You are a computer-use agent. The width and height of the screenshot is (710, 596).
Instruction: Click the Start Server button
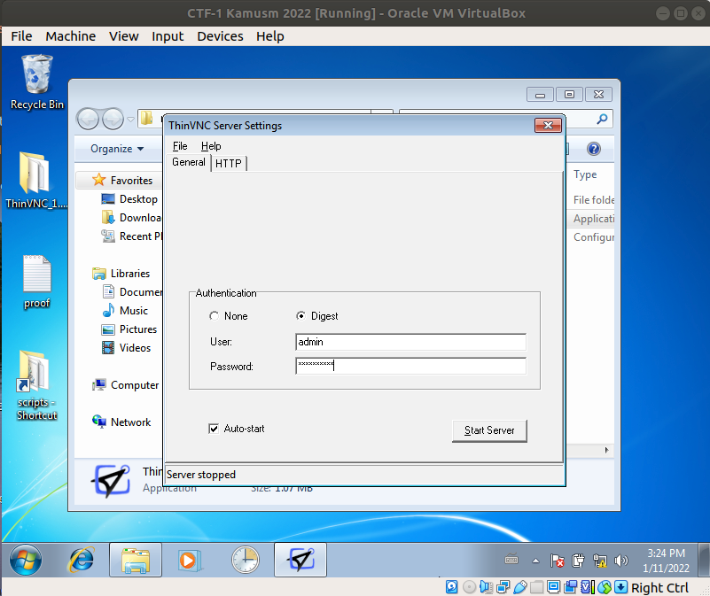(489, 430)
